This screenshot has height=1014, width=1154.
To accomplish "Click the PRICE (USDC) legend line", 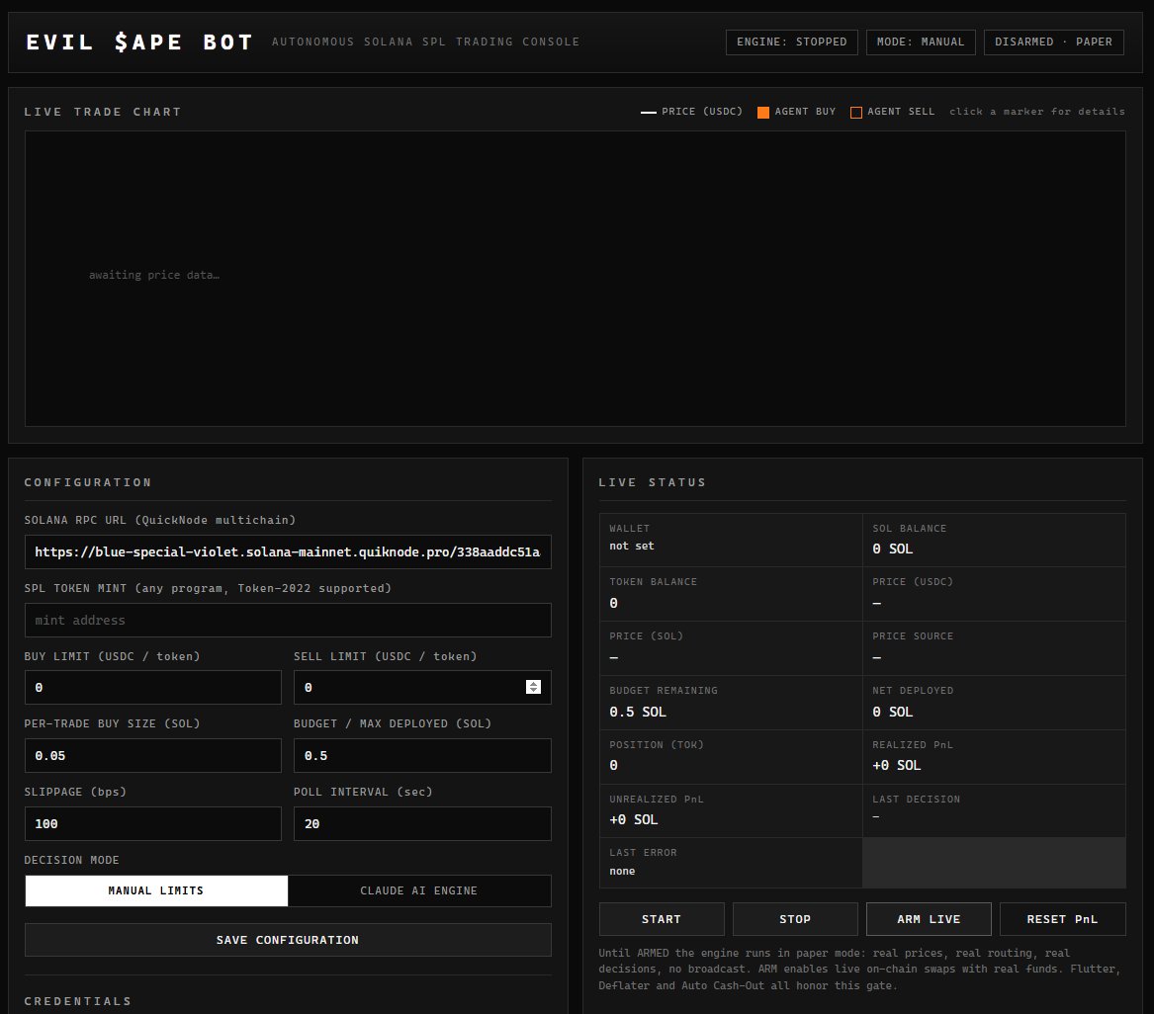I will [649, 112].
